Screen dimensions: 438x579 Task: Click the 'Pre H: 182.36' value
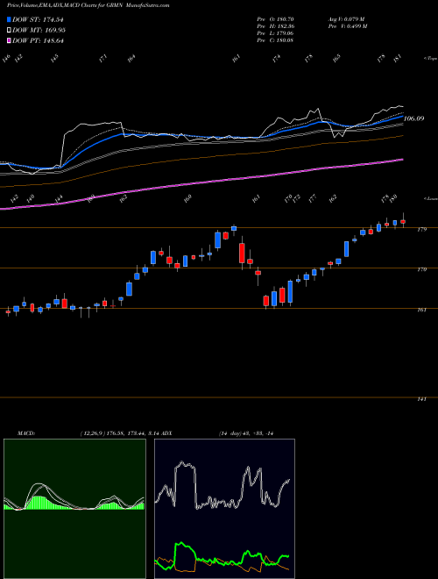[x=275, y=26]
